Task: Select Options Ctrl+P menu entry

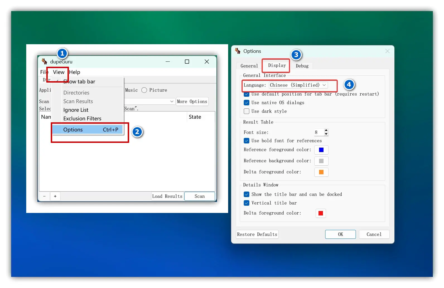Action: coord(87,130)
